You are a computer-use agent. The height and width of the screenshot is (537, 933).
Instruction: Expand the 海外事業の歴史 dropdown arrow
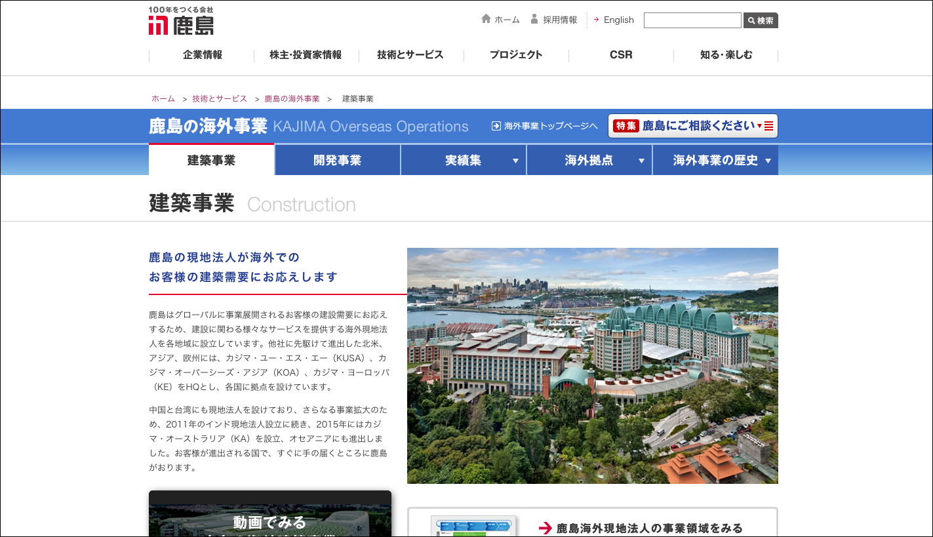click(x=768, y=161)
